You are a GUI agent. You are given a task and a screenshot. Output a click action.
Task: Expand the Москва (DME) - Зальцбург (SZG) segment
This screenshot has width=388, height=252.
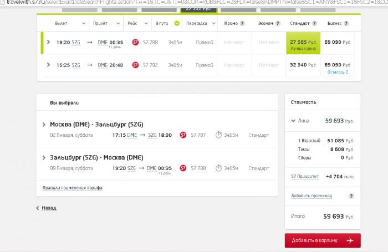(44, 125)
